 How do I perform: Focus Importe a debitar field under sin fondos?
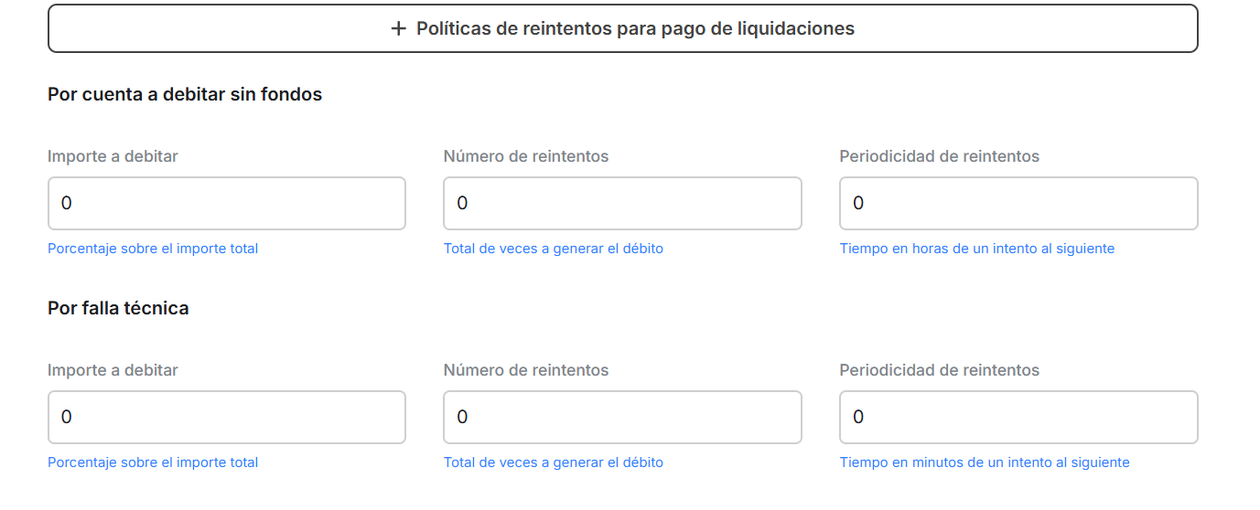226,203
